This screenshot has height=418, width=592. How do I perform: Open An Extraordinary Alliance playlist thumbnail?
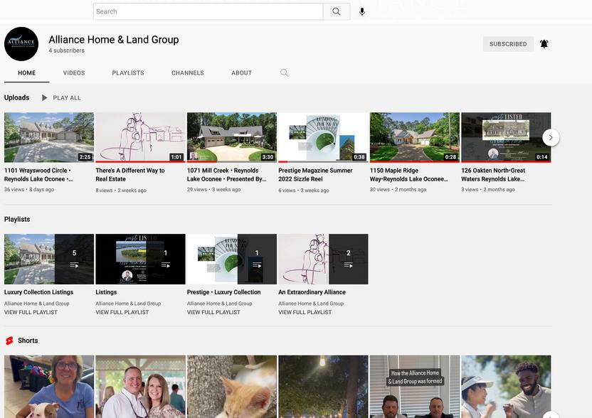click(323, 259)
